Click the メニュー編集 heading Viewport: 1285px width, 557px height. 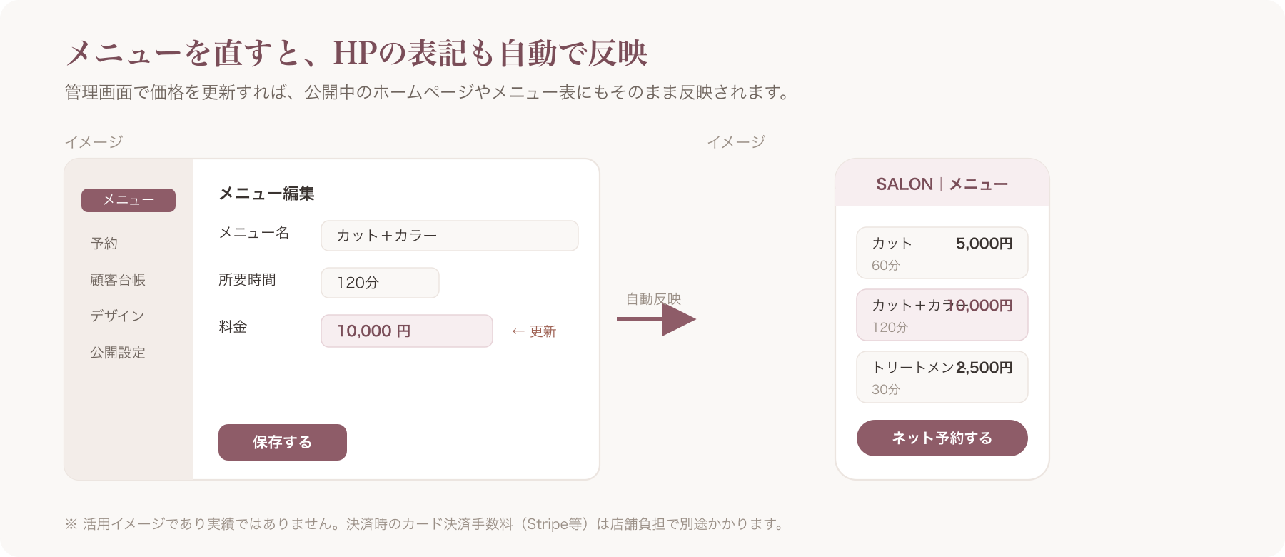267,194
